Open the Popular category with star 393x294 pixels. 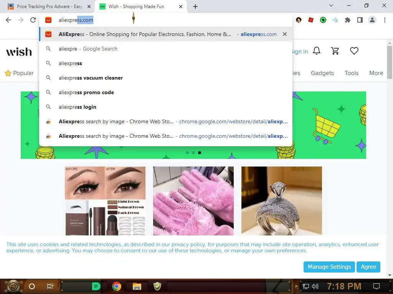[19, 73]
